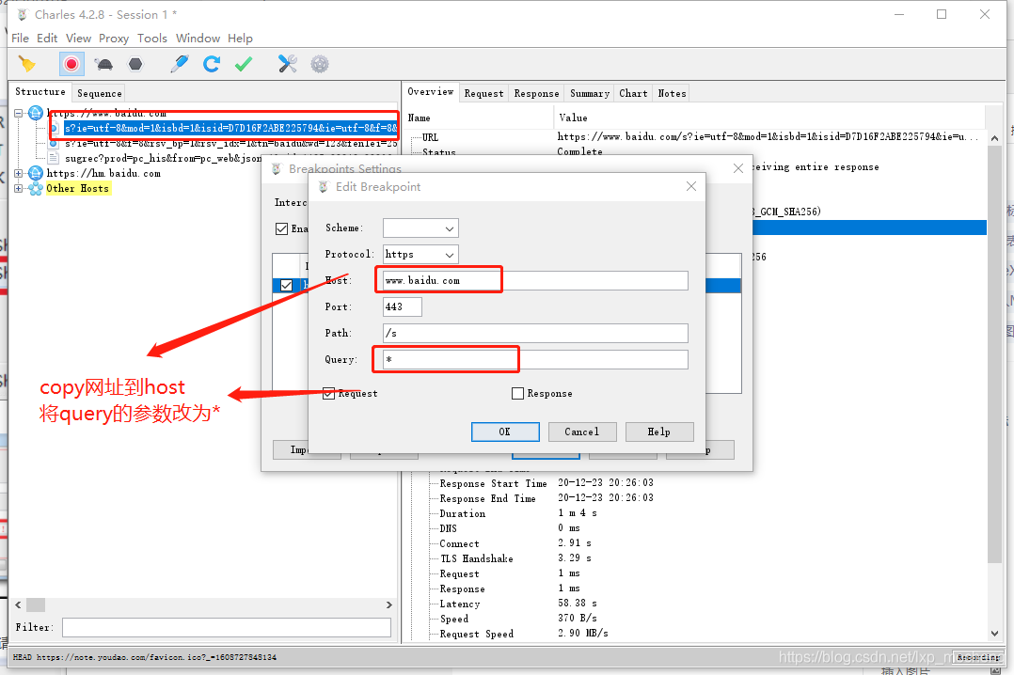Open the View menu
The width and height of the screenshot is (1014, 675).
pyautogui.click(x=78, y=39)
